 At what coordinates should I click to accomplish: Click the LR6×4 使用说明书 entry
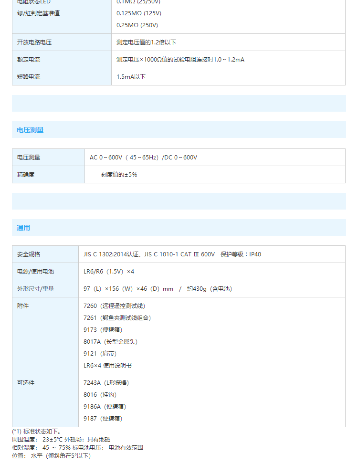click(x=107, y=366)
